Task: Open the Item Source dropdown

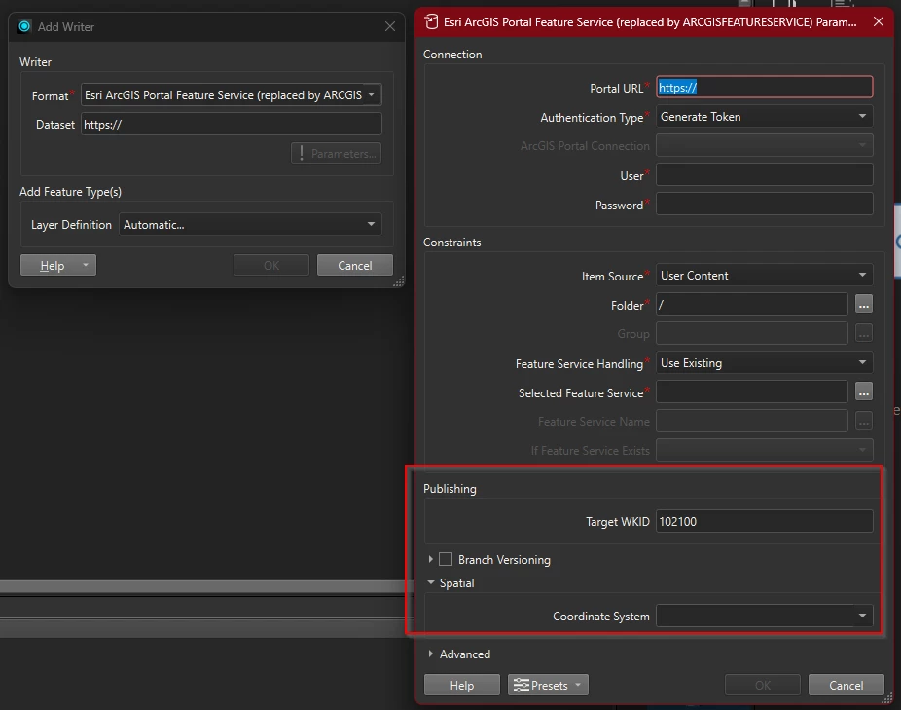Action: pos(764,276)
